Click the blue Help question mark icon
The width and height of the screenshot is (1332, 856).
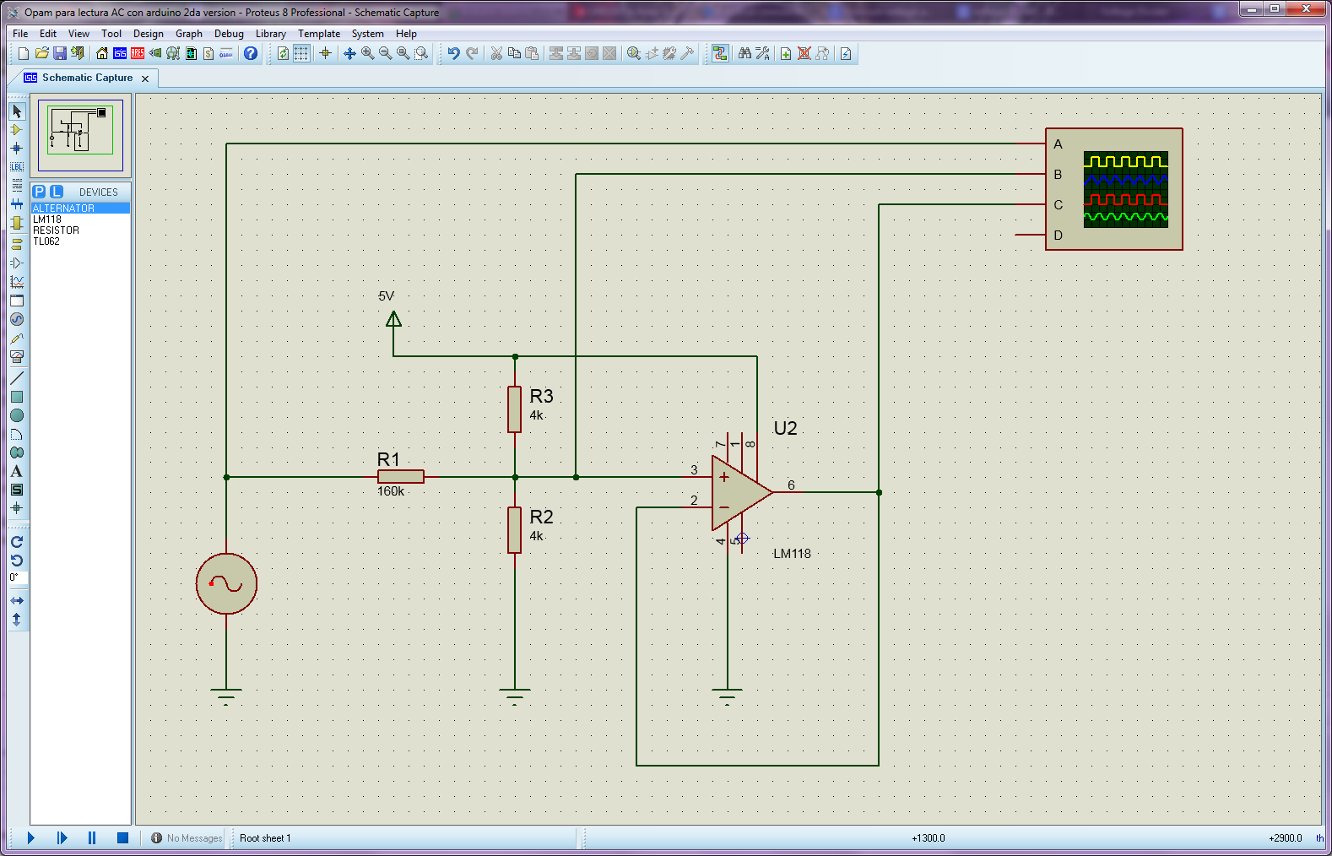click(251, 53)
